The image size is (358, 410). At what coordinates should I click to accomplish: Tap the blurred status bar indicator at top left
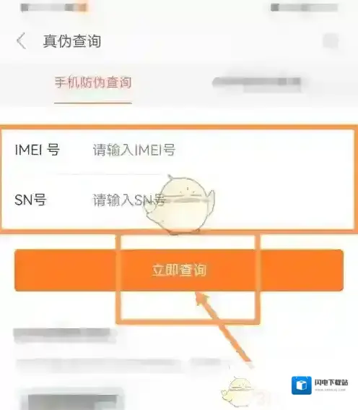click(53, 7)
